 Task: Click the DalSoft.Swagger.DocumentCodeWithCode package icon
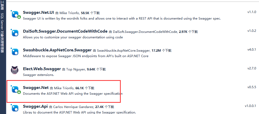(16, 33)
